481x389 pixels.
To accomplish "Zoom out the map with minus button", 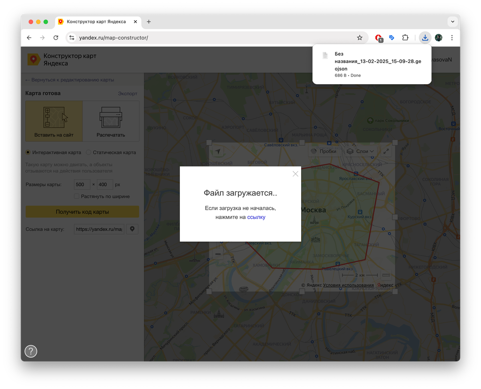I will coord(218,254).
